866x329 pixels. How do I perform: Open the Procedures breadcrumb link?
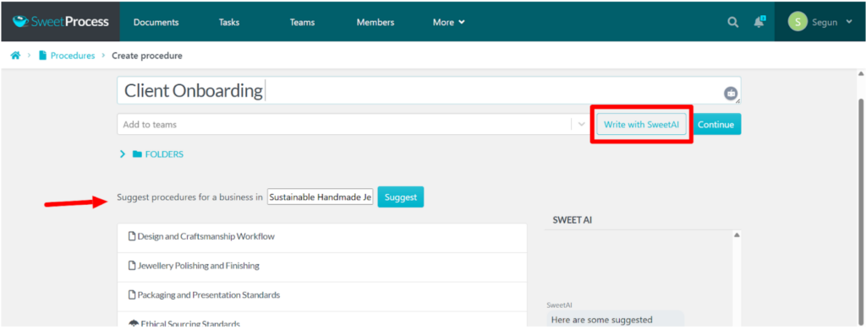[x=73, y=56]
